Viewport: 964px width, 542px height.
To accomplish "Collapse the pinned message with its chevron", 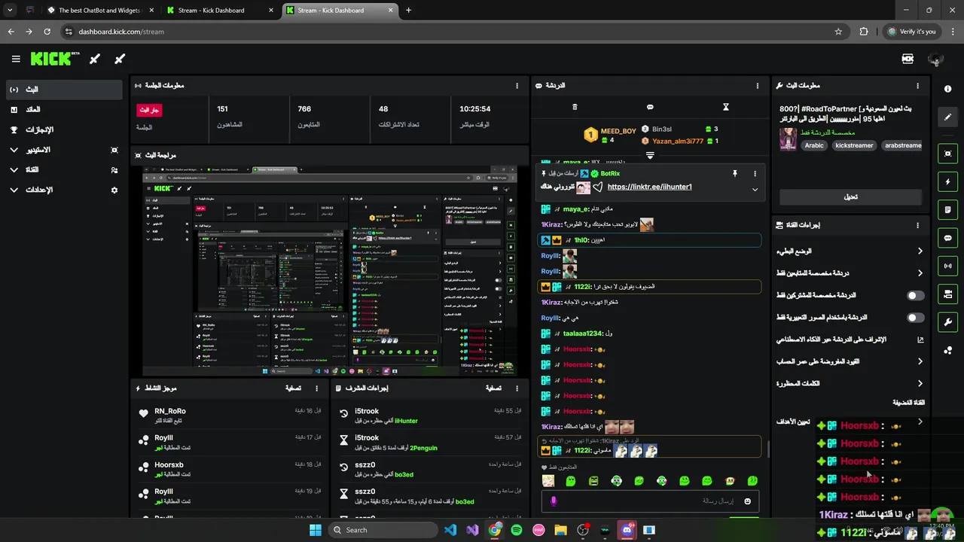I will click(x=755, y=190).
